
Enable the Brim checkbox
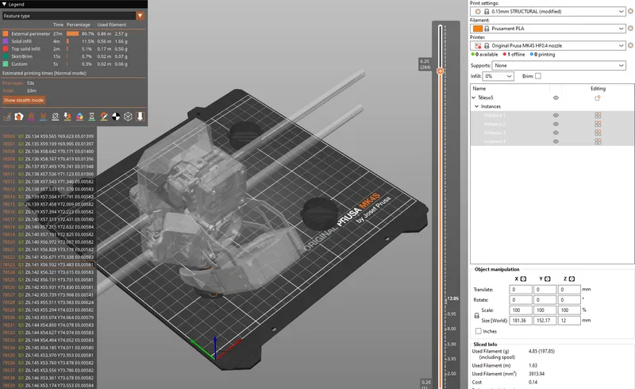coord(538,75)
